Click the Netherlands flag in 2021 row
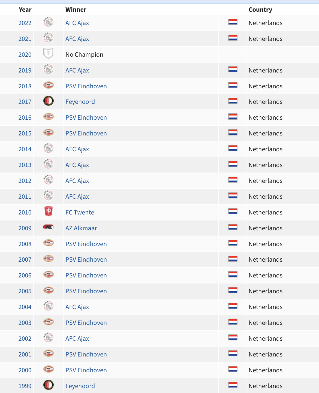Screen dimensions: 319x393 coord(233,38)
